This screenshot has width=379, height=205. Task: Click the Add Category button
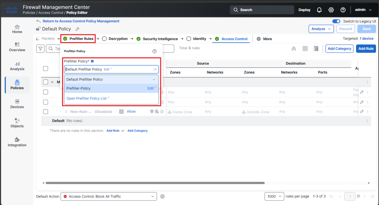(339, 48)
